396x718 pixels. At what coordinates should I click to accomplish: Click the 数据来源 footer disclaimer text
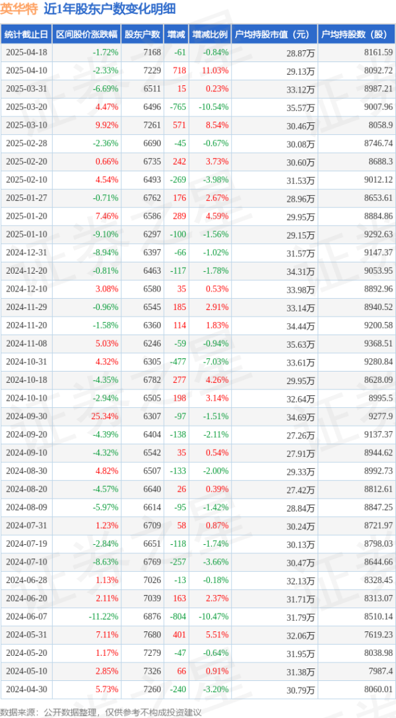100,713
